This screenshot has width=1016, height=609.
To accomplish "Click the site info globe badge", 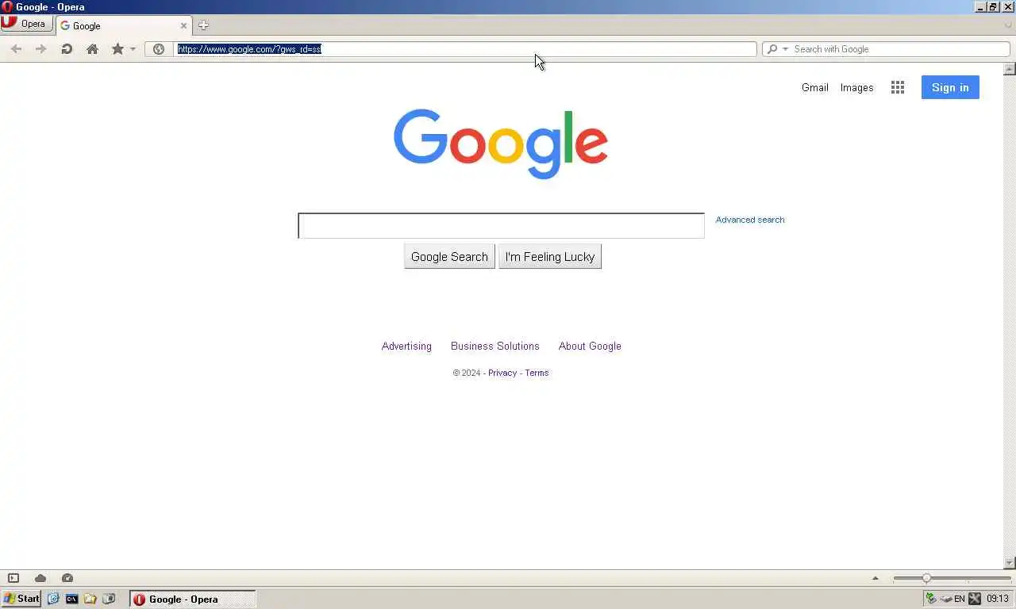I will pyautogui.click(x=159, y=49).
